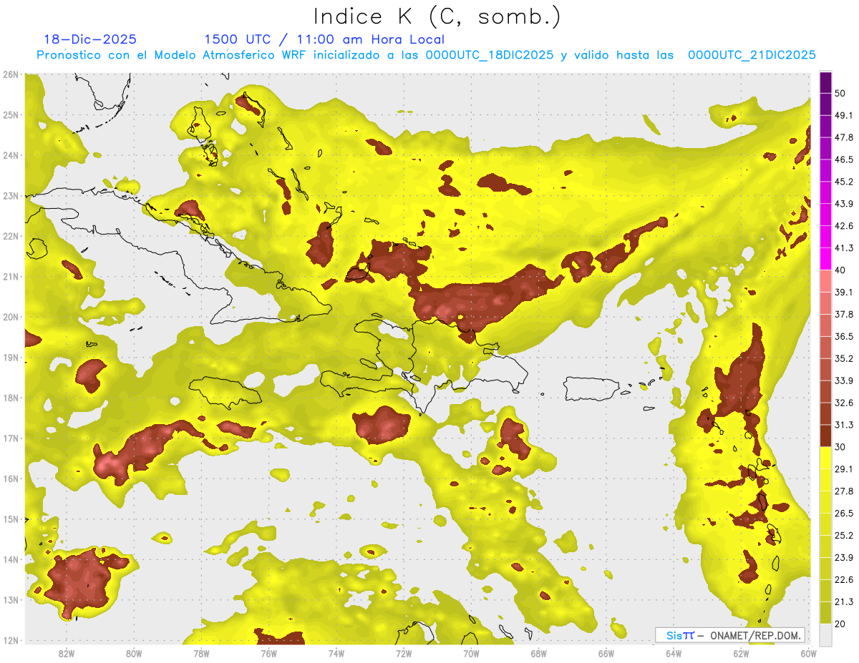
Task: Click the '20' colorbar tick label
Action: 841,624
